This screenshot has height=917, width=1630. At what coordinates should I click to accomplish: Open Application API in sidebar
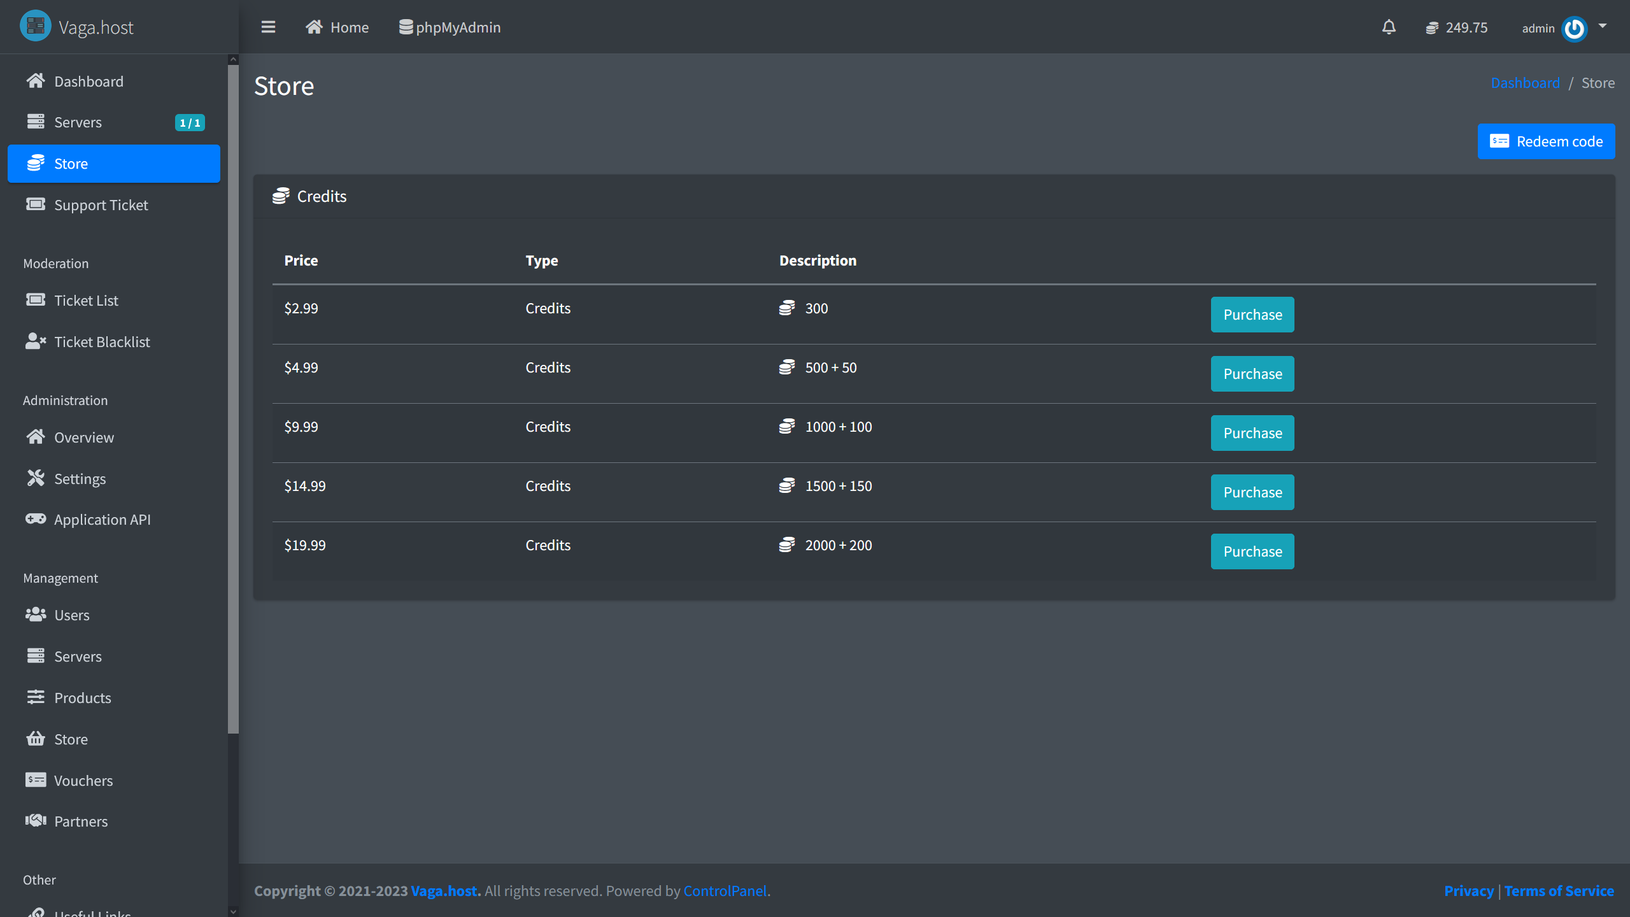tap(102, 520)
